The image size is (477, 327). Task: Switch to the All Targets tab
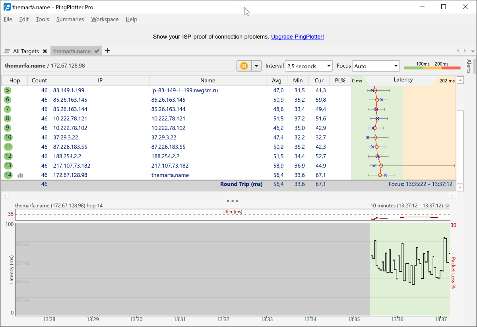coord(25,51)
